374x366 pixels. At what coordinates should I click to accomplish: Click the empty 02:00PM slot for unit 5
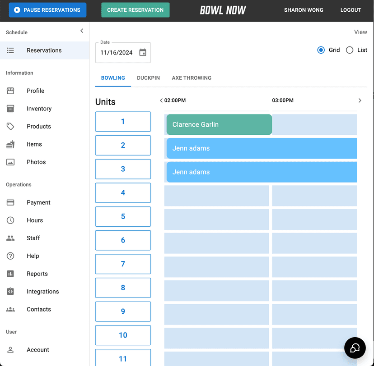[x=216, y=220]
